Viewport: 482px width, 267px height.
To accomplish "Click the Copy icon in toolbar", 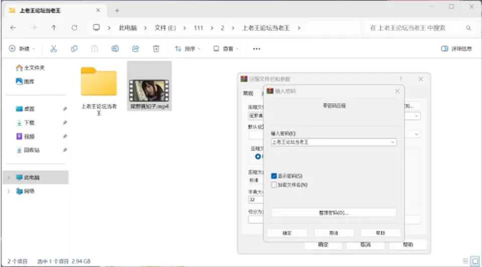I will 74,49.
